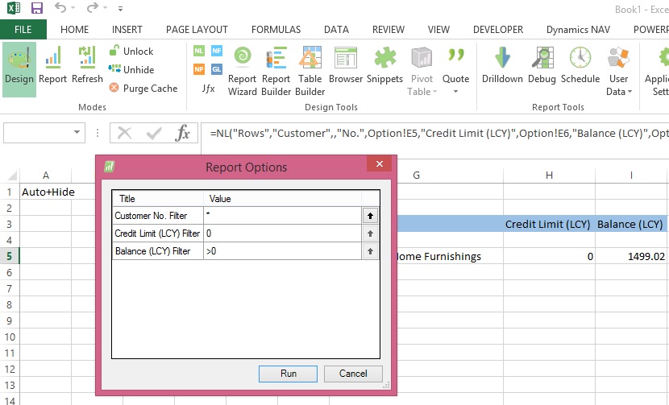Click lookup arrow for Customer No. Filter
This screenshot has width=669, height=405.
[371, 216]
